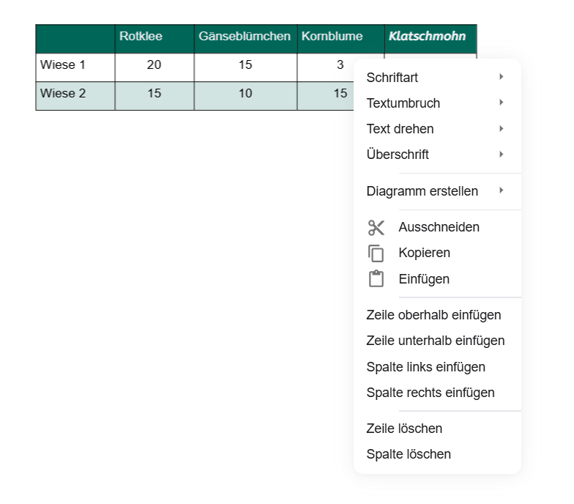Open the Diagramm erstellen submenu arrow
Image resolution: width=574 pixels, height=504 pixels.
[501, 190]
